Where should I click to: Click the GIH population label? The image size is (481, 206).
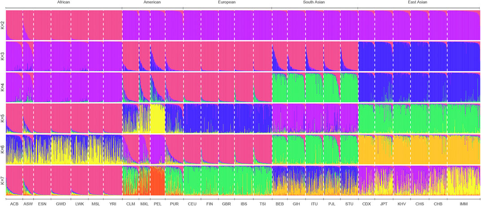tap(297, 203)
